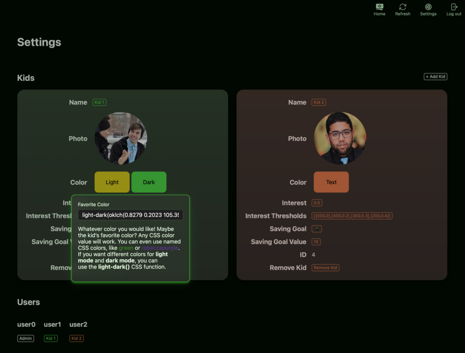Click Kid 1's round photo
The height and width of the screenshot is (353, 465).
click(121, 138)
